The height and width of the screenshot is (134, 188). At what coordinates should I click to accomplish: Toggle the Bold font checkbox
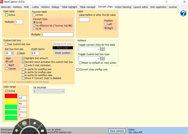coord(18,53)
